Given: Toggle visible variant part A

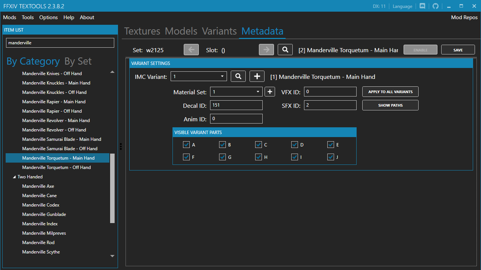Looking at the screenshot, I should point(186,145).
